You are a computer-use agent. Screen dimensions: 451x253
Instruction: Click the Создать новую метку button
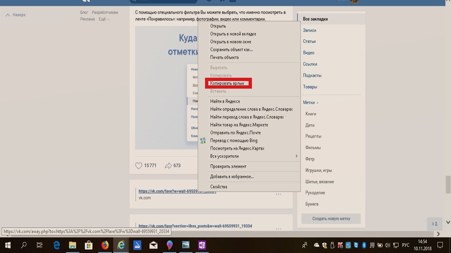point(331,219)
